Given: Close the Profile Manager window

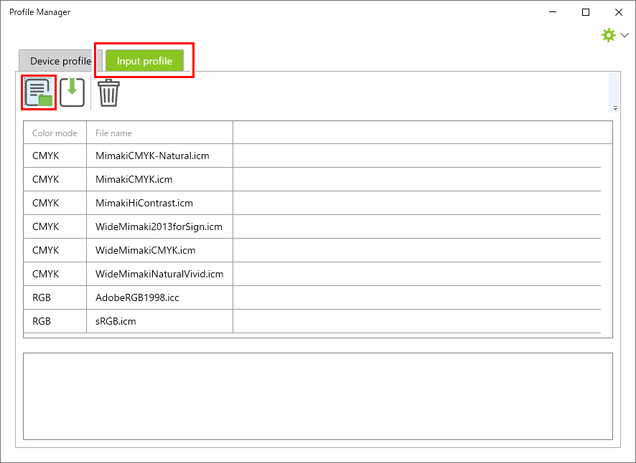Looking at the screenshot, I should point(619,12).
